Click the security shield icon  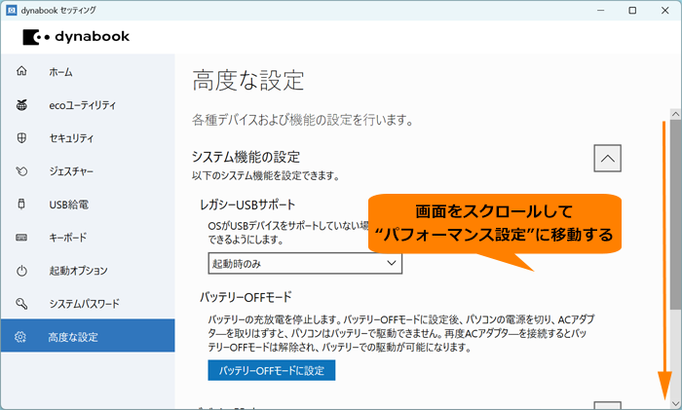point(21,138)
